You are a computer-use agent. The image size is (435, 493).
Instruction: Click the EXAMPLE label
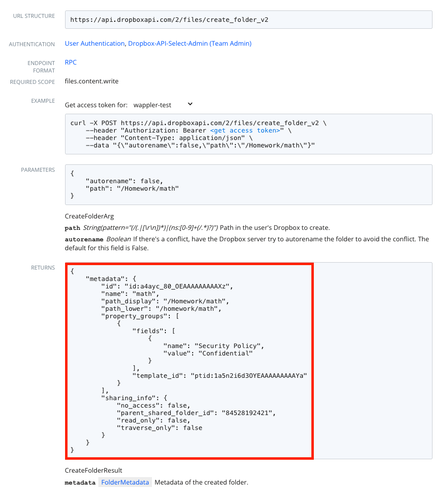(43, 101)
